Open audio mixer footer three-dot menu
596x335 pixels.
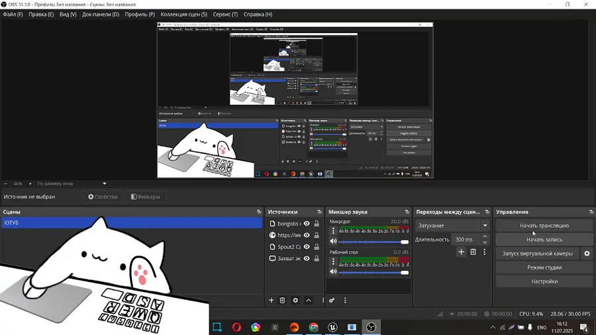click(x=345, y=300)
